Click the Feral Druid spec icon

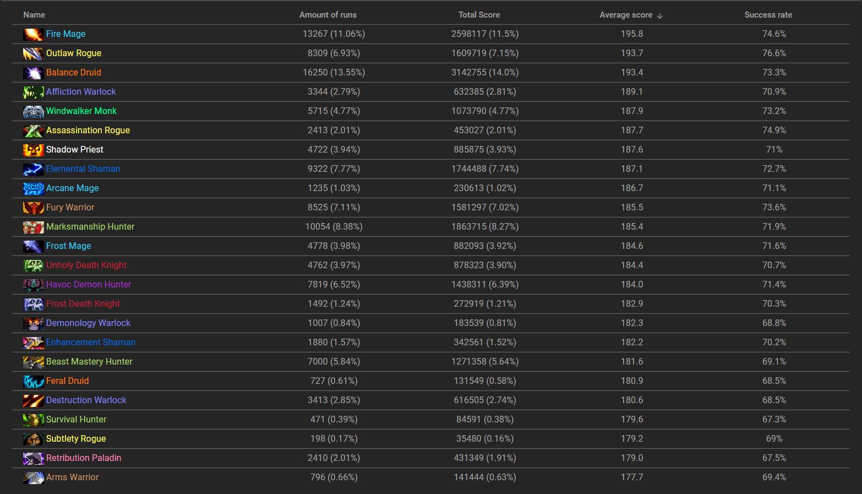33,381
